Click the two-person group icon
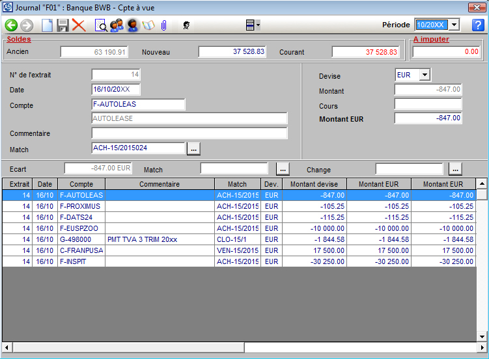This screenshot has height=359, width=489. click(117, 25)
